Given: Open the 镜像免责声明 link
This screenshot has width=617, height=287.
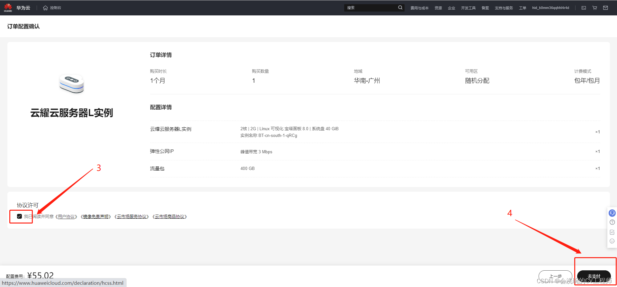Looking at the screenshot, I should tap(96, 217).
